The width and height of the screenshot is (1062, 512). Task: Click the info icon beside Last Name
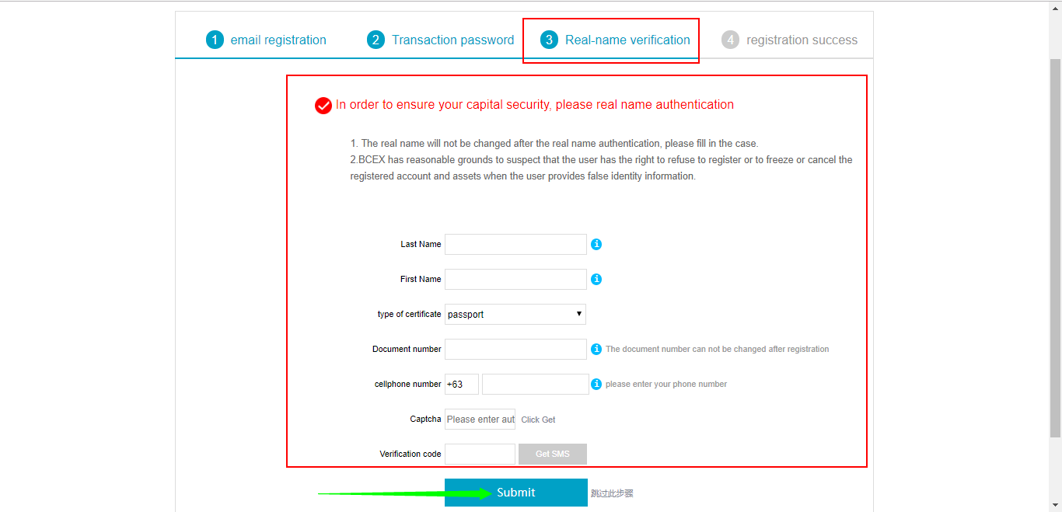[596, 244]
